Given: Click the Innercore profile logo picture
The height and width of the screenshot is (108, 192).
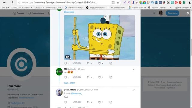Looking at the screenshot, I should pyautogui.click(x=22, y=64).
